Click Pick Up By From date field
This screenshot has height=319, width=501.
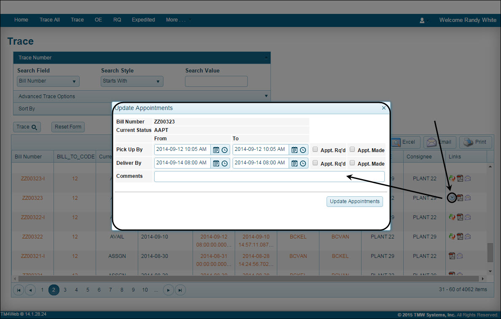pos(182,149)
